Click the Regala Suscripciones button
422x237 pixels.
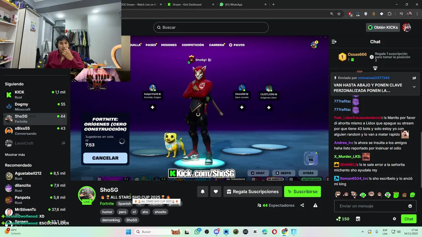(x=253, y=192)
